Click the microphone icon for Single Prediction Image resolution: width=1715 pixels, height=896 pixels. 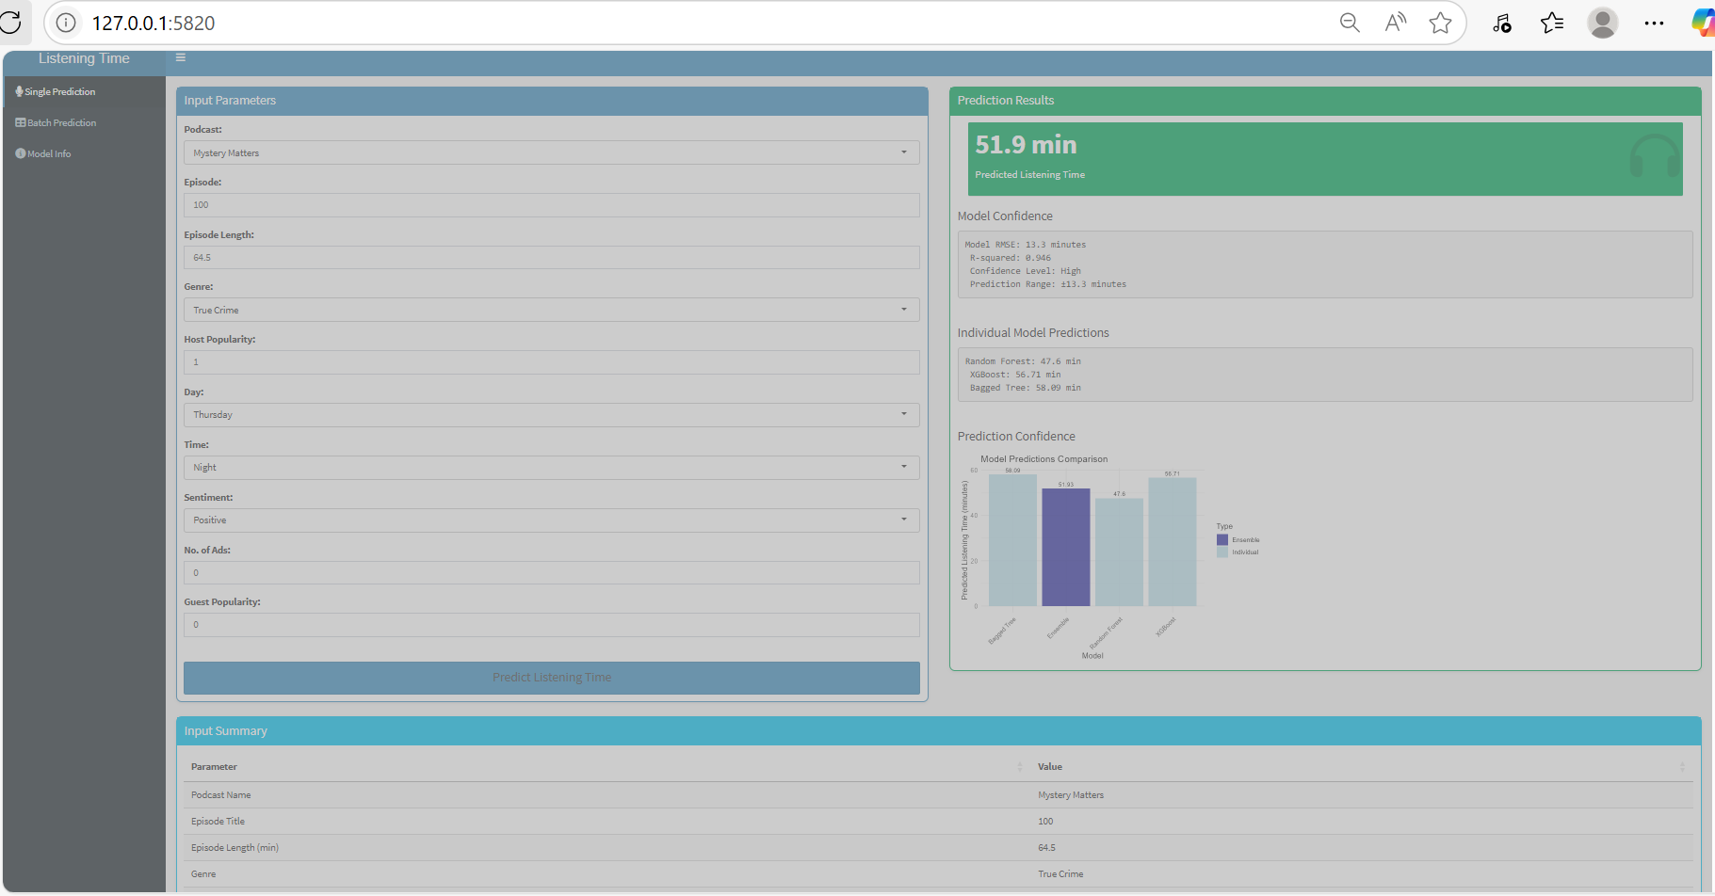[19, 91]
